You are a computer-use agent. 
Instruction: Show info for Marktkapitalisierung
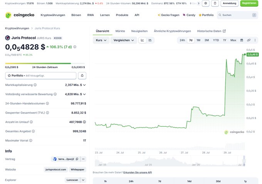(x=35, y=85)
